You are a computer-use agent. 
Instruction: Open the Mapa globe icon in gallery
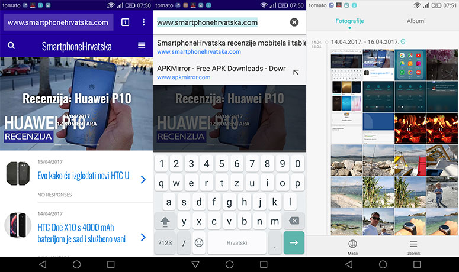click(x=352, y=246)
